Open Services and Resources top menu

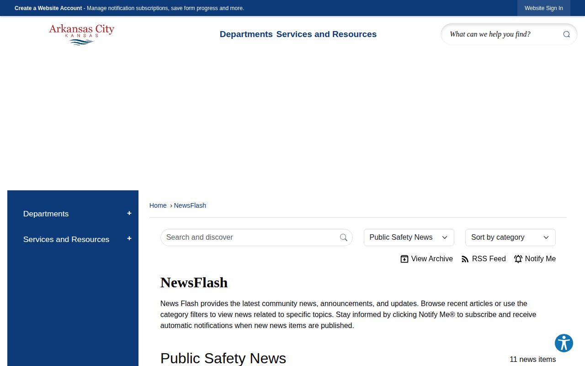pyautogui.click(x=326, y=34)
